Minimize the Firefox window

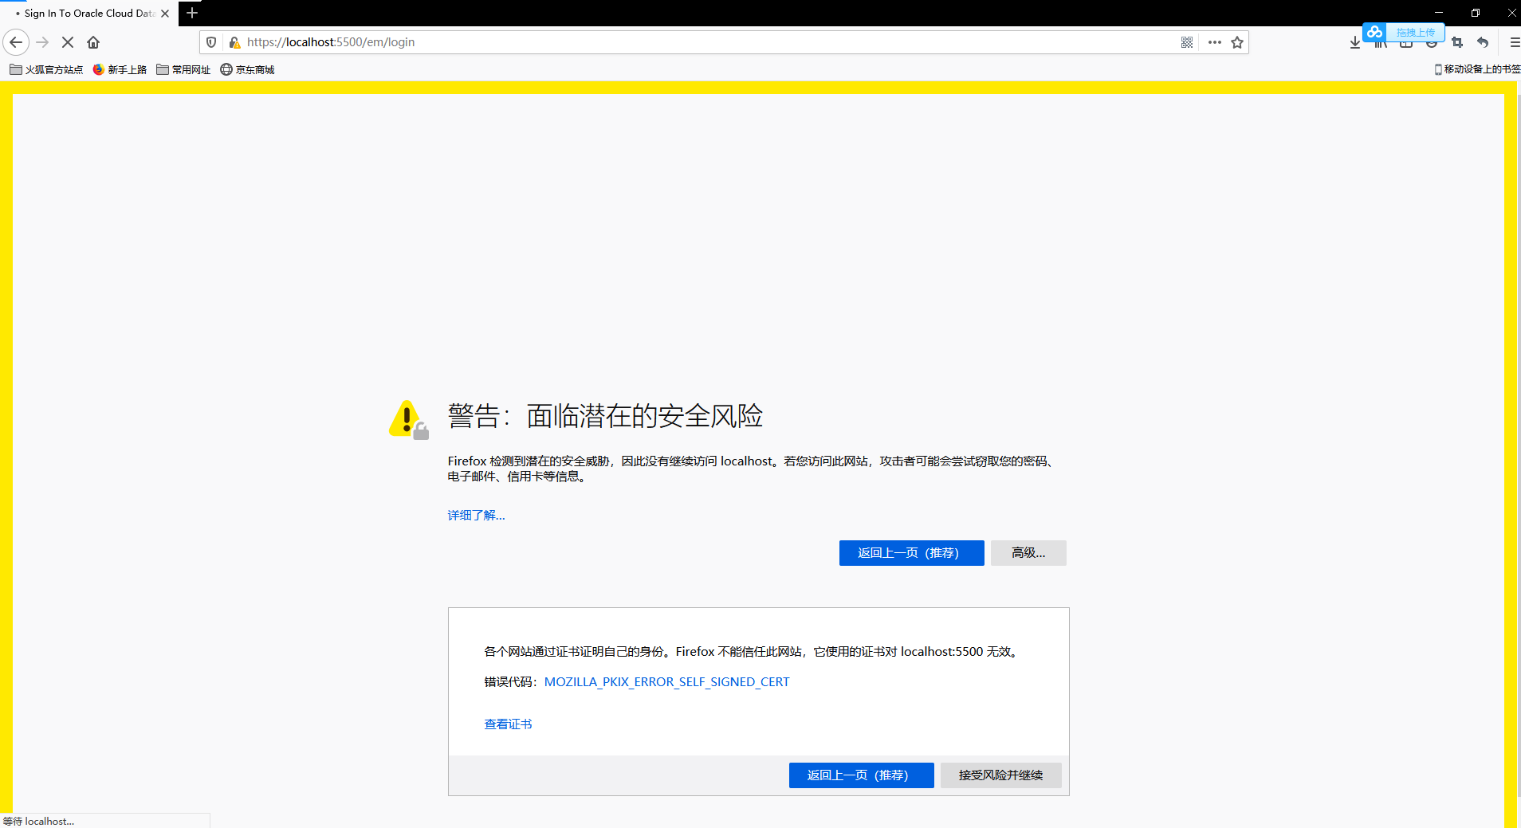1439,13
